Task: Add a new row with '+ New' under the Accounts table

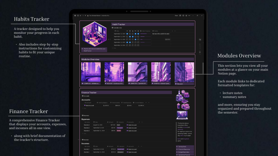Action: click(84, 108)
